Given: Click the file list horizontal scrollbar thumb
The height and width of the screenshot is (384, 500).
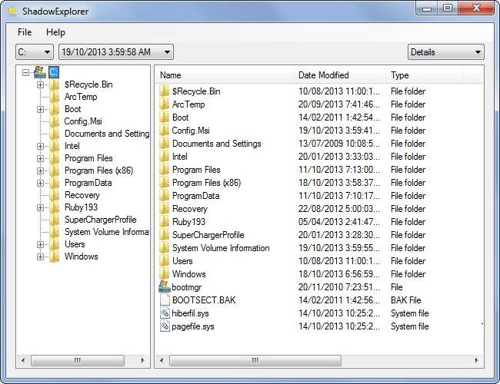Looking at the screenshot, I should [x=255, y=360].
